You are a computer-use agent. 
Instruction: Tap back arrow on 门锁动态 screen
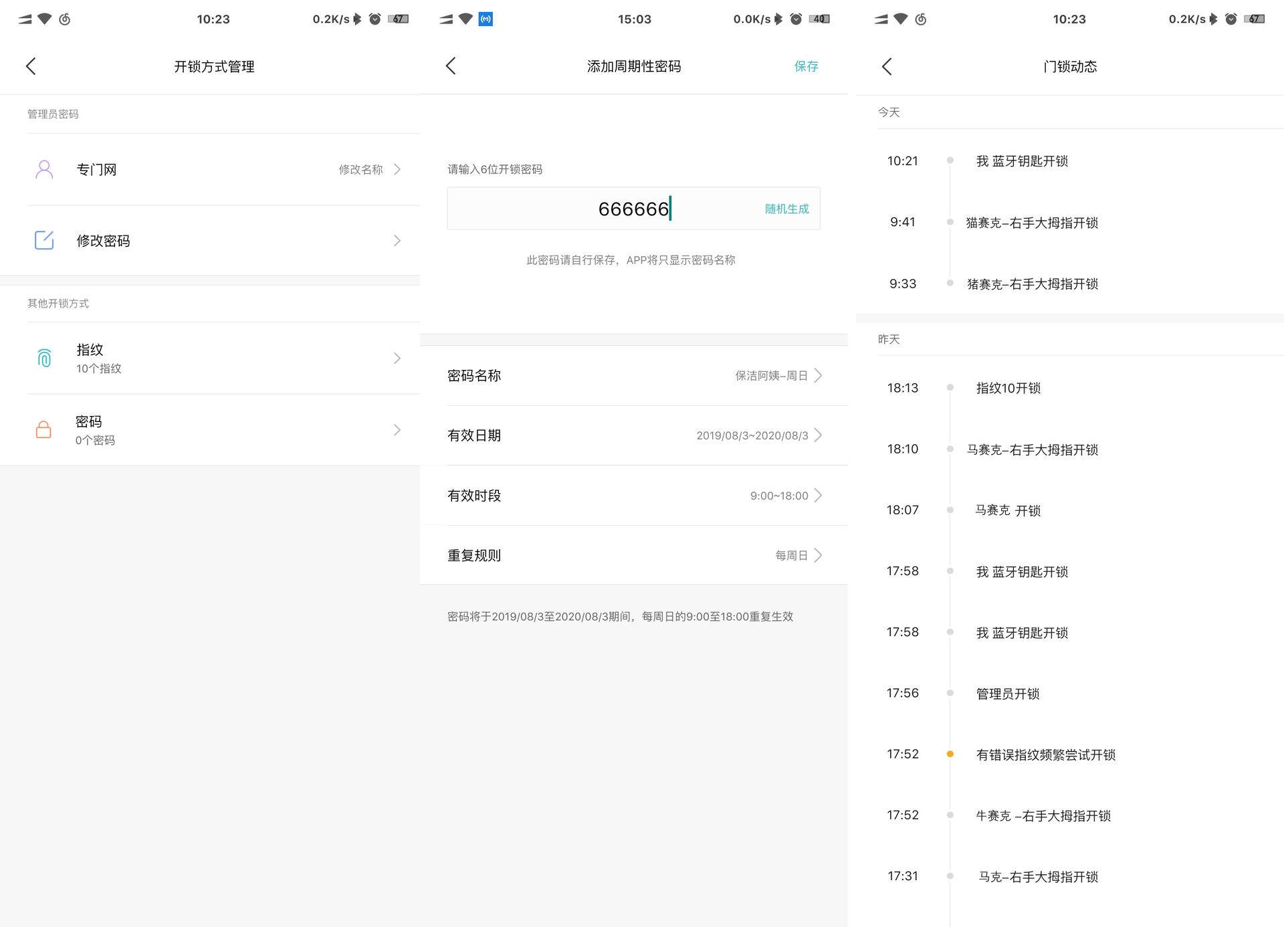tap(887, 66)
